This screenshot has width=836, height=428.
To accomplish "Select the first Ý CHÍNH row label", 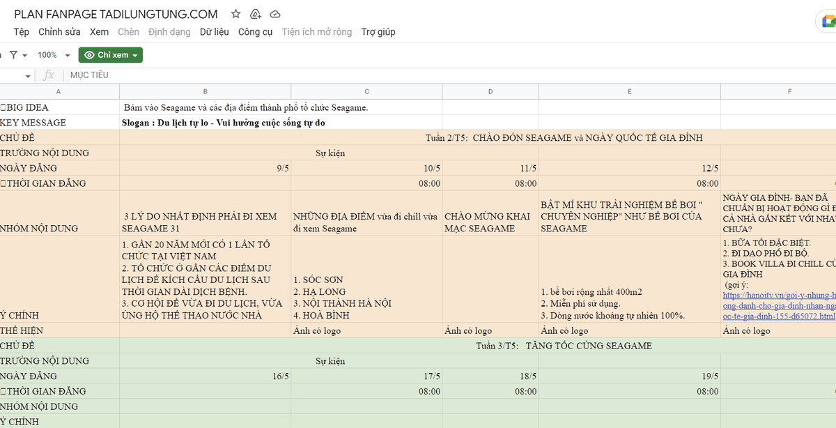I will (59, 279).
